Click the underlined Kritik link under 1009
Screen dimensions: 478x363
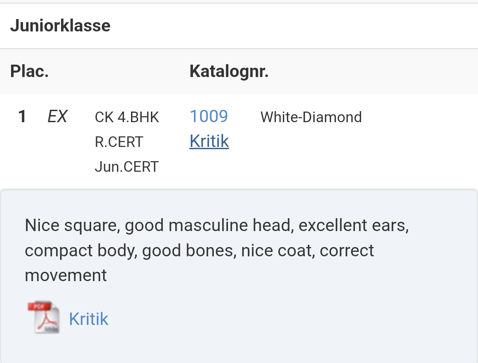tap(209, 141)
